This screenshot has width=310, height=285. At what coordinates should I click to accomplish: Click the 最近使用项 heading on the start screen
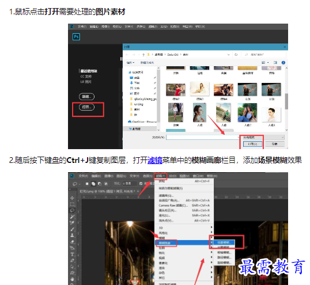(x=89, y=71)
